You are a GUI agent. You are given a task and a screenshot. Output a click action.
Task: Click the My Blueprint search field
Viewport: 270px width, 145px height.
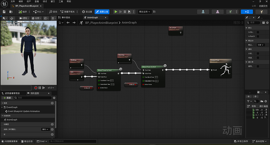(x=33, y=98)
